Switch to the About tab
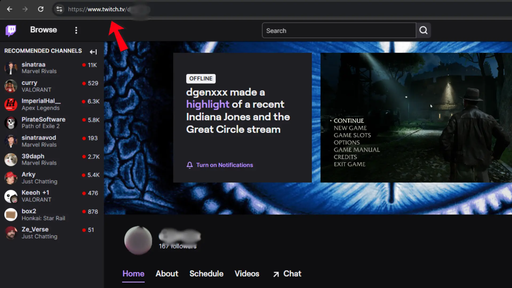The width and height of the screenshot is (512, 288). 167,274
